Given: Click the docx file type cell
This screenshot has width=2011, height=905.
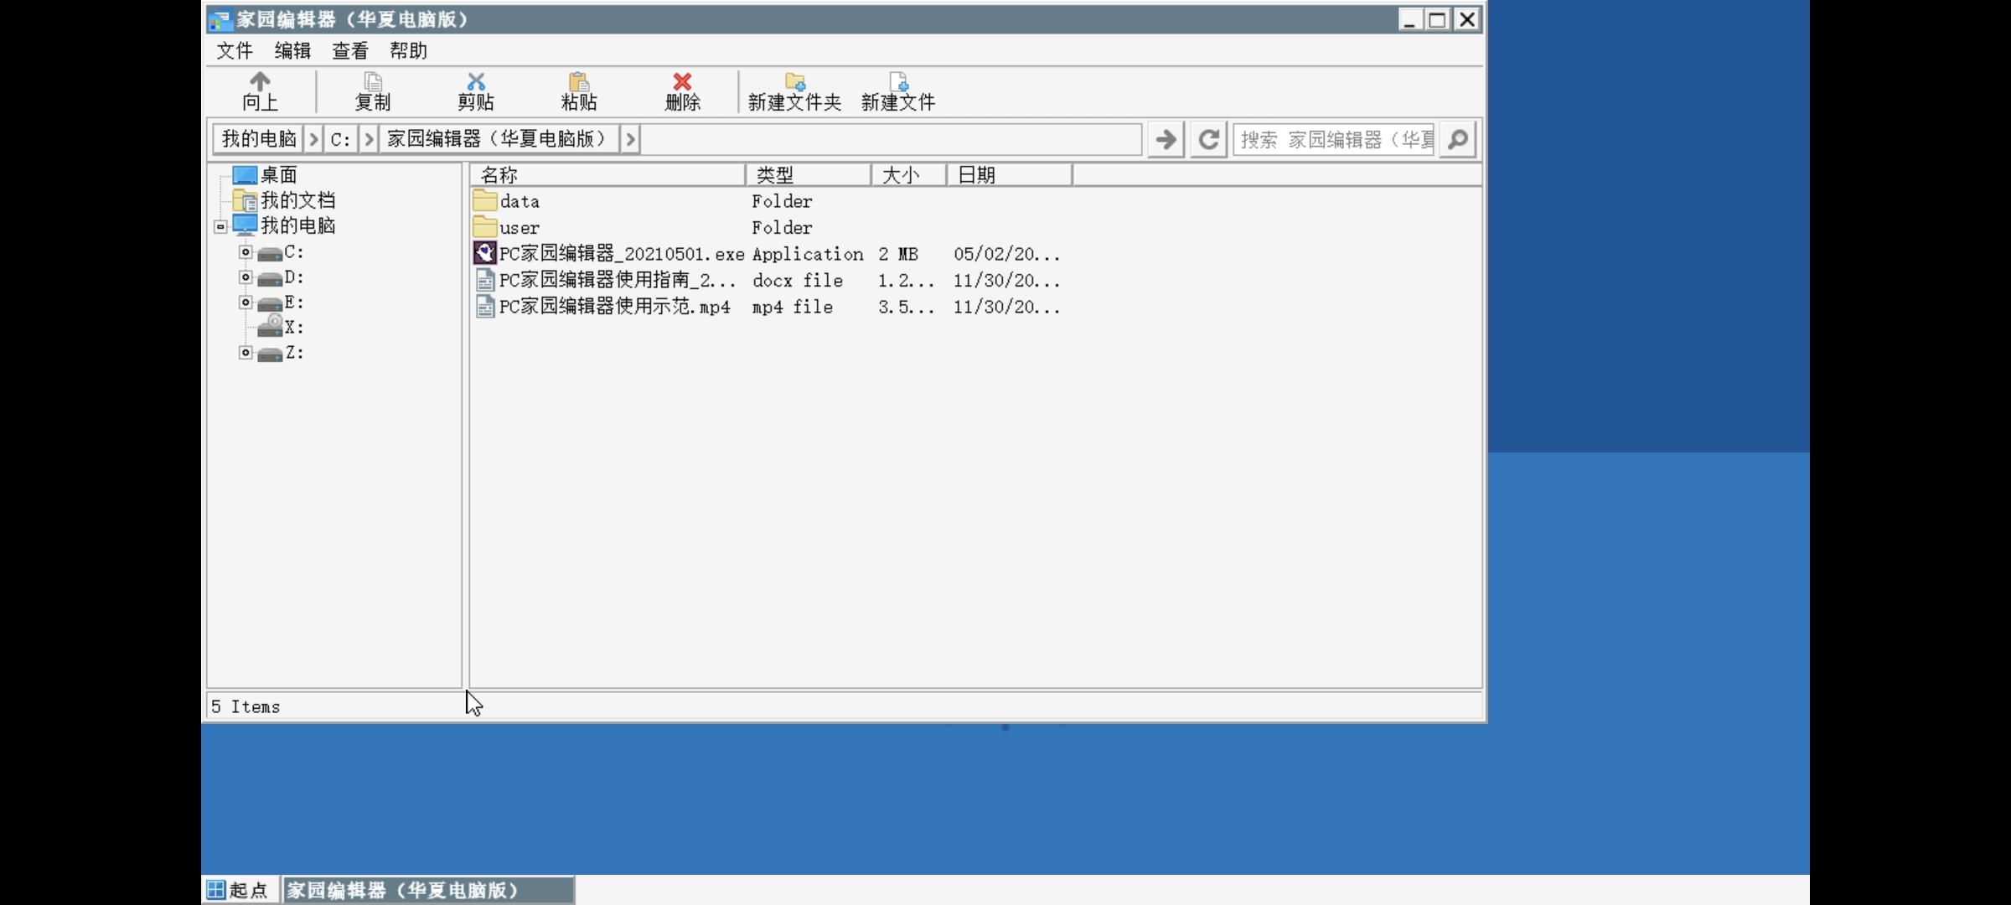Looking at the screenshot, I should 798,280.
